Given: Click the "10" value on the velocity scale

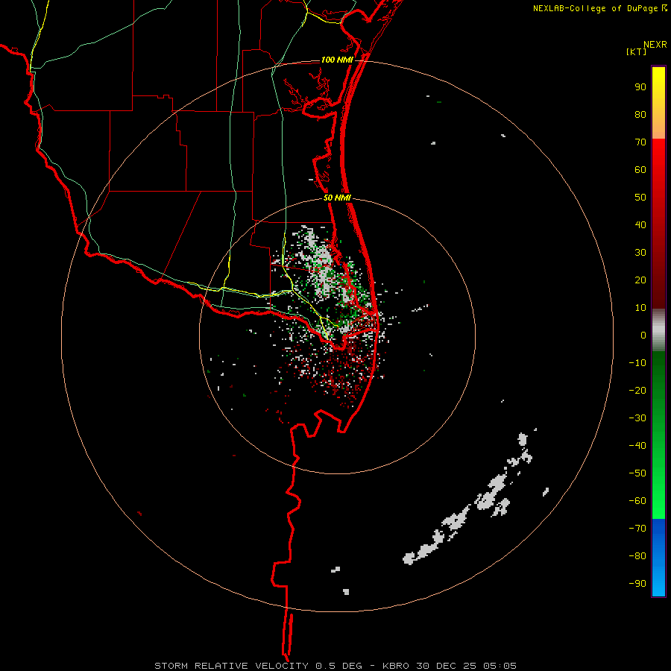Looking at the screenshot, I should (x=640, y=308).
